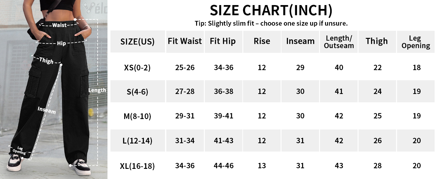Select the Length/Outseam column header
Viewport: 437px width, 179px height.
click(x=339, y=42)
